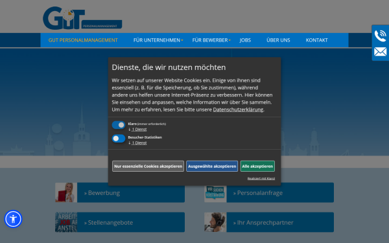
Task: Go to the Jobs menu item
Action: coord(245,40)
